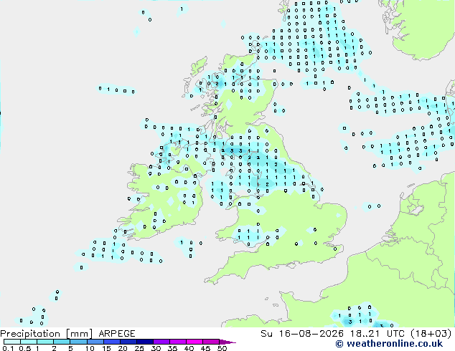Select the 'Su 16-08-2026' date text

tap(302, 334)
